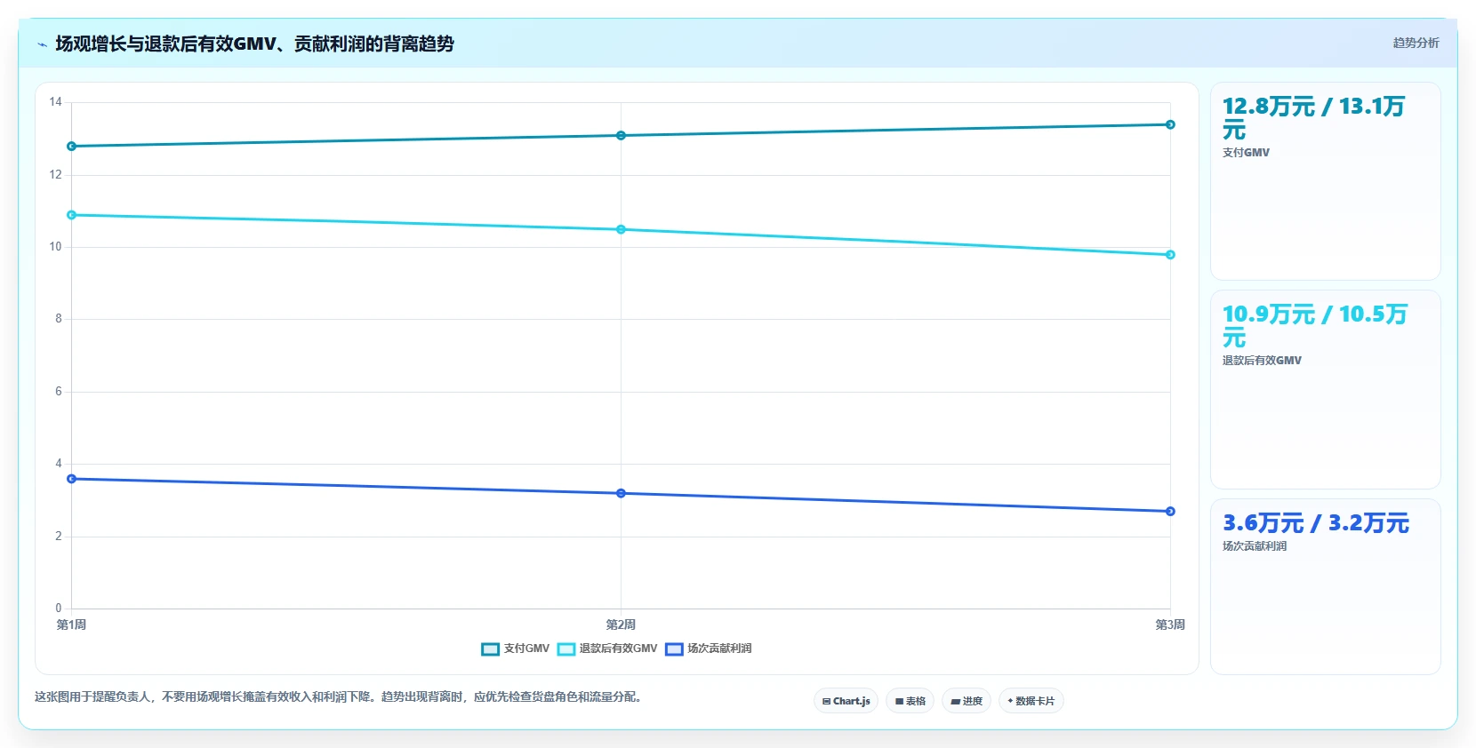
Task: Click the 趋势分析 label in the header
Action: pos(1416,43)
